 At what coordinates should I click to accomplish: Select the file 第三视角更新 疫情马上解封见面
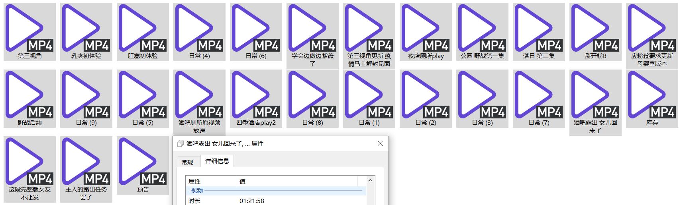pos(369,36)
